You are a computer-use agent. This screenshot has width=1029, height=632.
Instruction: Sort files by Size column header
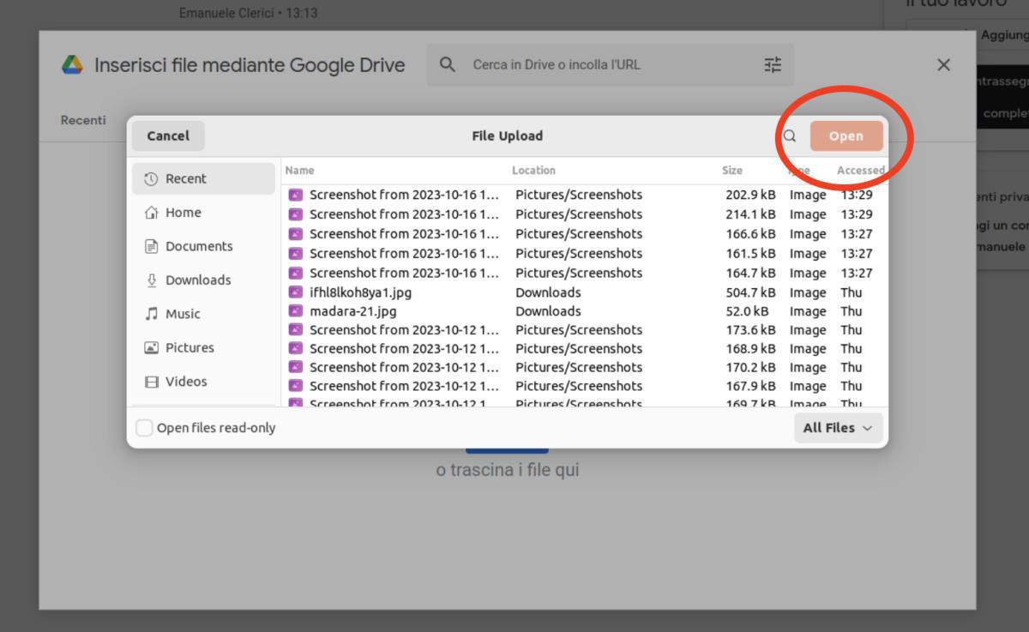click(731, 171)
